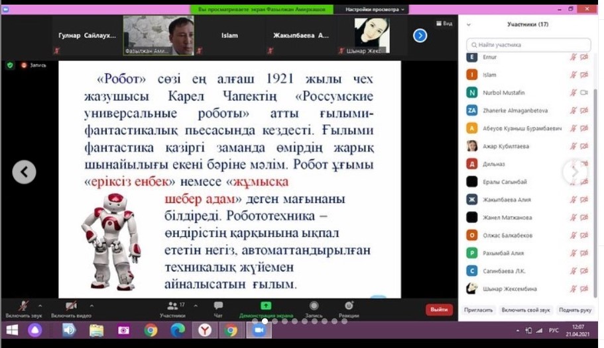Select participant Жанел Матканова
The height and width of the screenshot is (348, 604).
pos(528,218)
